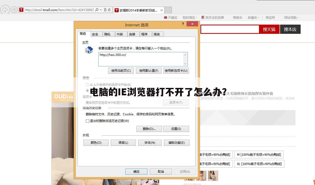The width and height of the screenshot is (315, 185).
Task: Click the OUDies store logo
Action: (x=63, y=97)
